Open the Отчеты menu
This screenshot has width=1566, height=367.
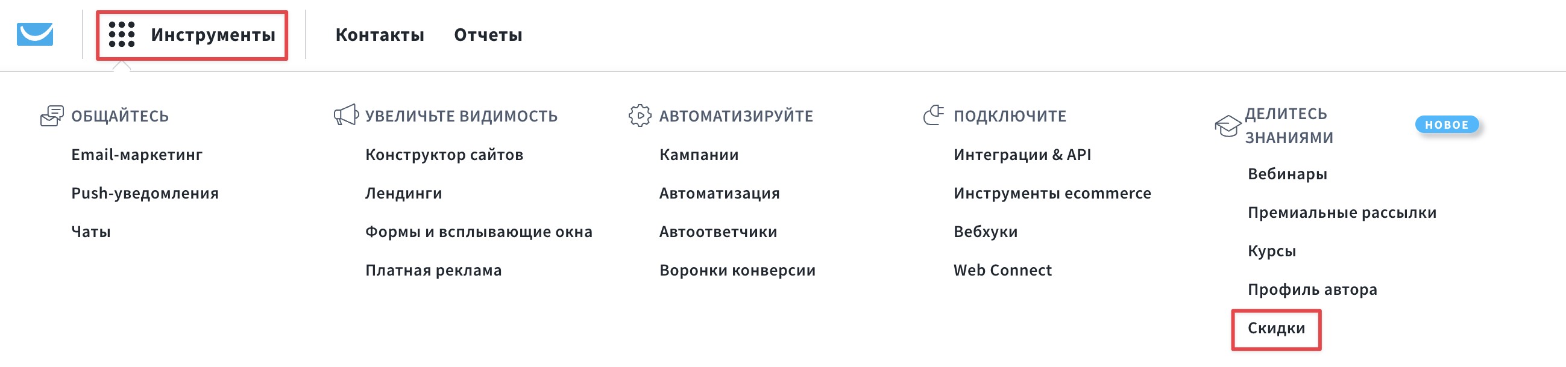(x=488, y=35)
